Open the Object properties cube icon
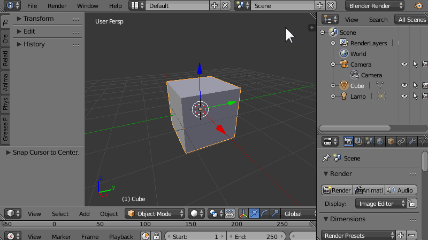This screenshot has width=428, height=240. pyautogui.click(x=391, y=141)
